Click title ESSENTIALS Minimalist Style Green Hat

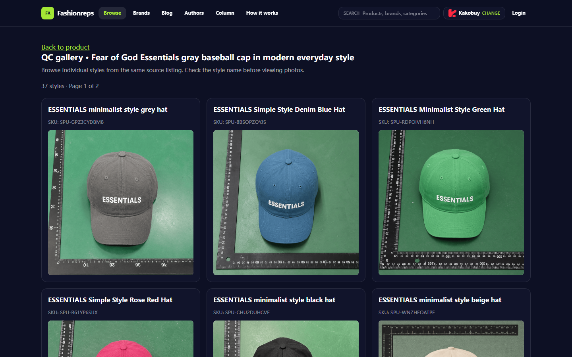441,109
